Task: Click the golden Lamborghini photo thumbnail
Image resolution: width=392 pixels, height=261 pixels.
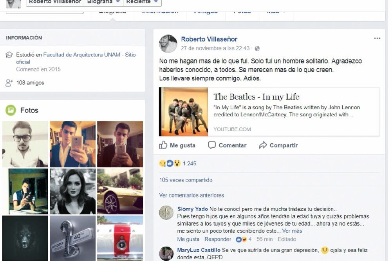Action: (x=120, y=192)
